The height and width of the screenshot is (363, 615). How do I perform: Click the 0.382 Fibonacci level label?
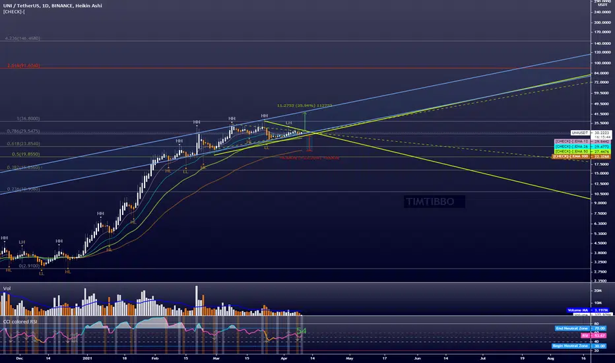(23, 168)
